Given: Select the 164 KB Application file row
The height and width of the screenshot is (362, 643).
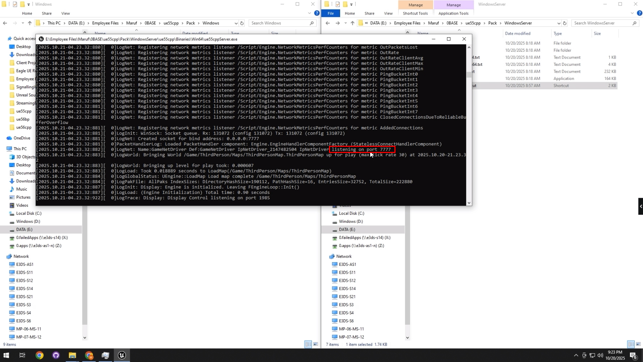Looking at the screenshot, I should (545, 78).
